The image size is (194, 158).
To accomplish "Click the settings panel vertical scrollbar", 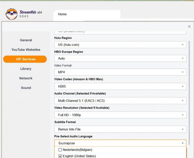I will click(189, 93).
